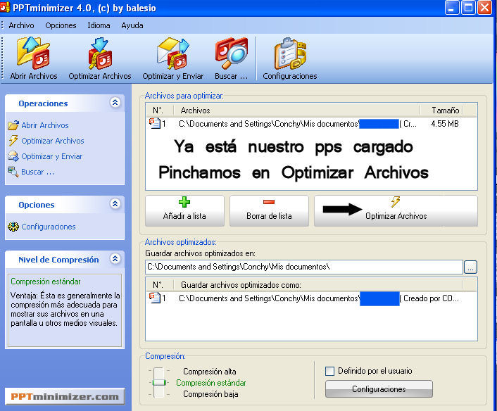Select Compresión baja level

[210, 394]
